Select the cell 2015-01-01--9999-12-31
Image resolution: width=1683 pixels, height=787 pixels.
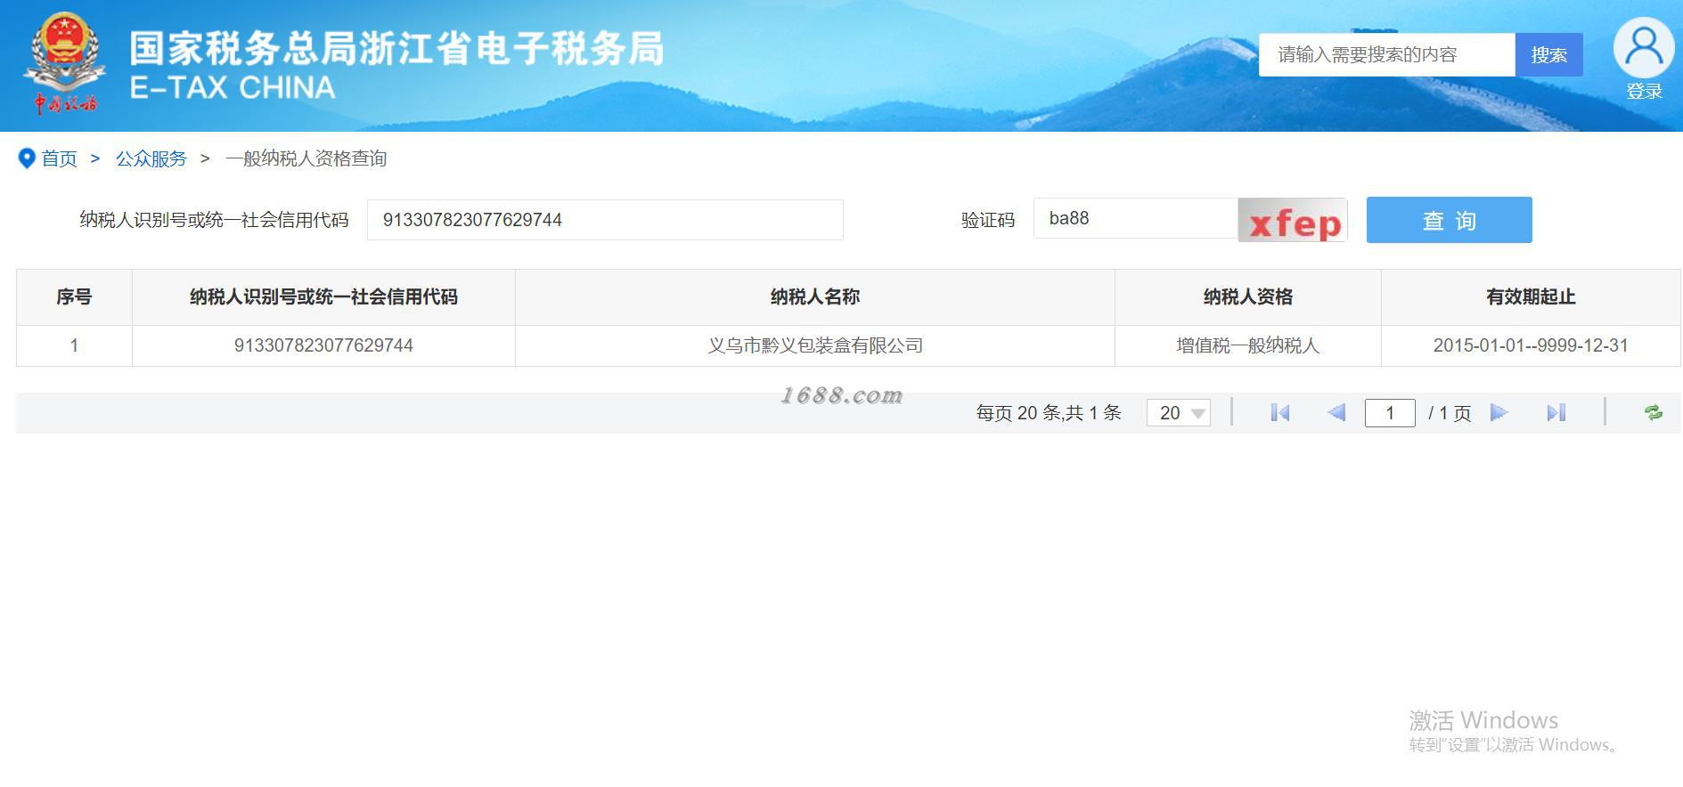pos(1531,345)
